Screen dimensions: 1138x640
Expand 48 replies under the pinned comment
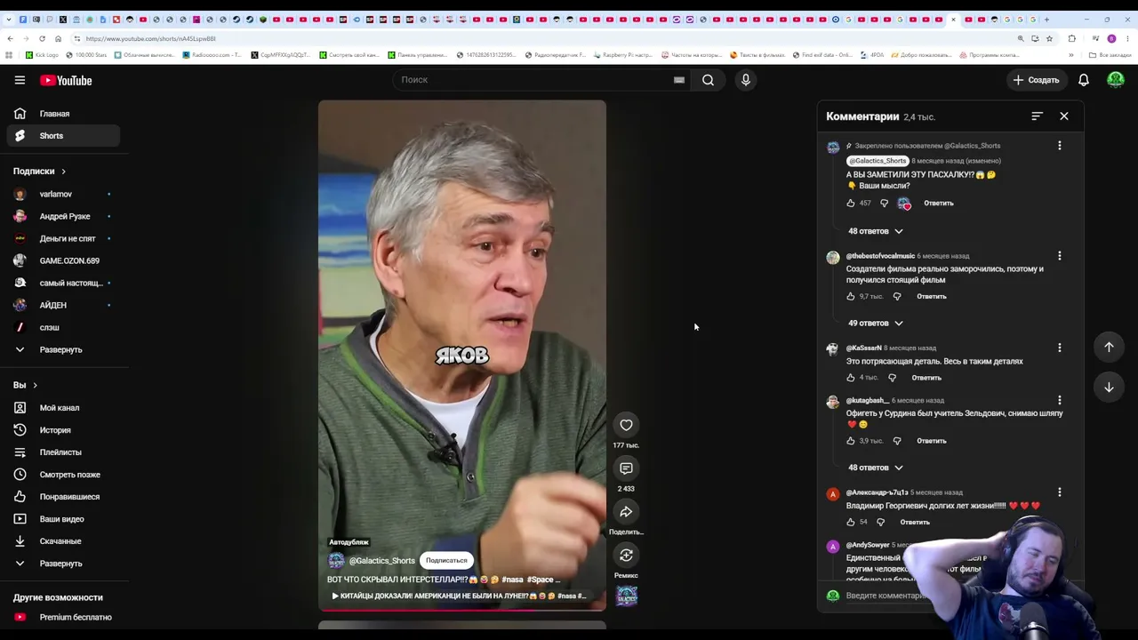[876, 231]
